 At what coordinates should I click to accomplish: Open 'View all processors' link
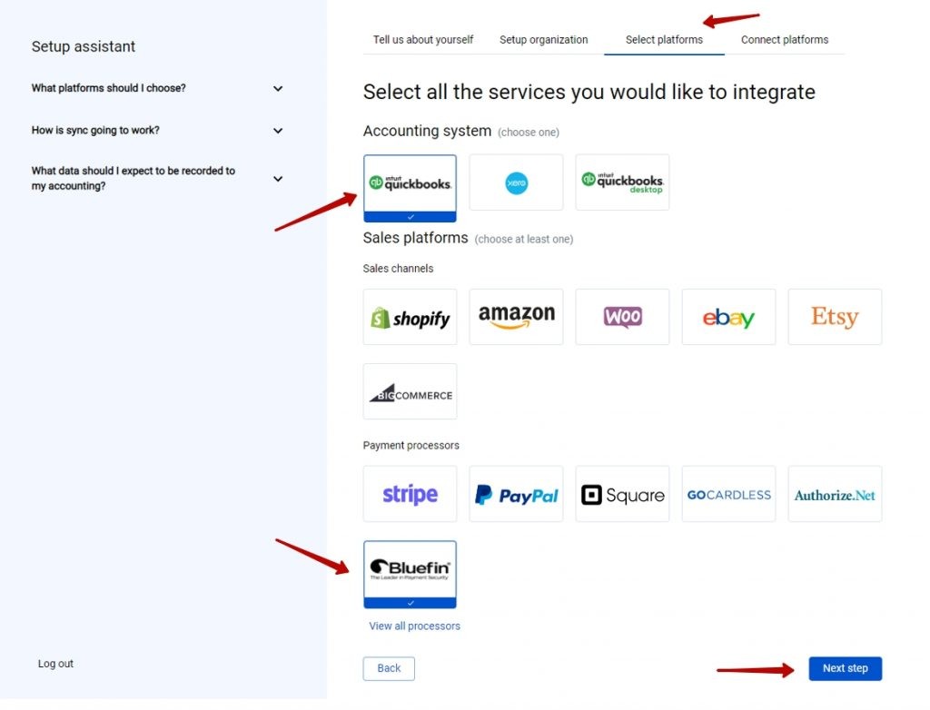point(414,626)
